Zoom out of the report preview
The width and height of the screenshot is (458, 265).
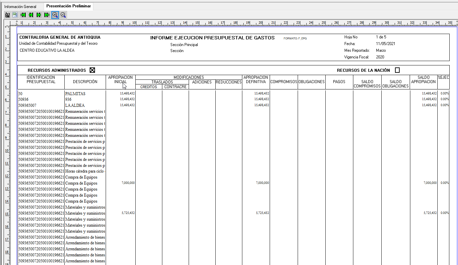tap(63, 15)
